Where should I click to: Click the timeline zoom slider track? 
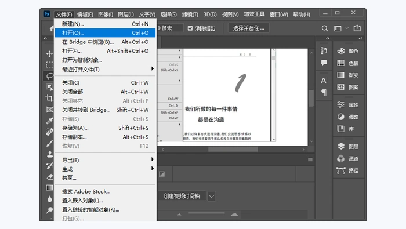coord(206,213)
